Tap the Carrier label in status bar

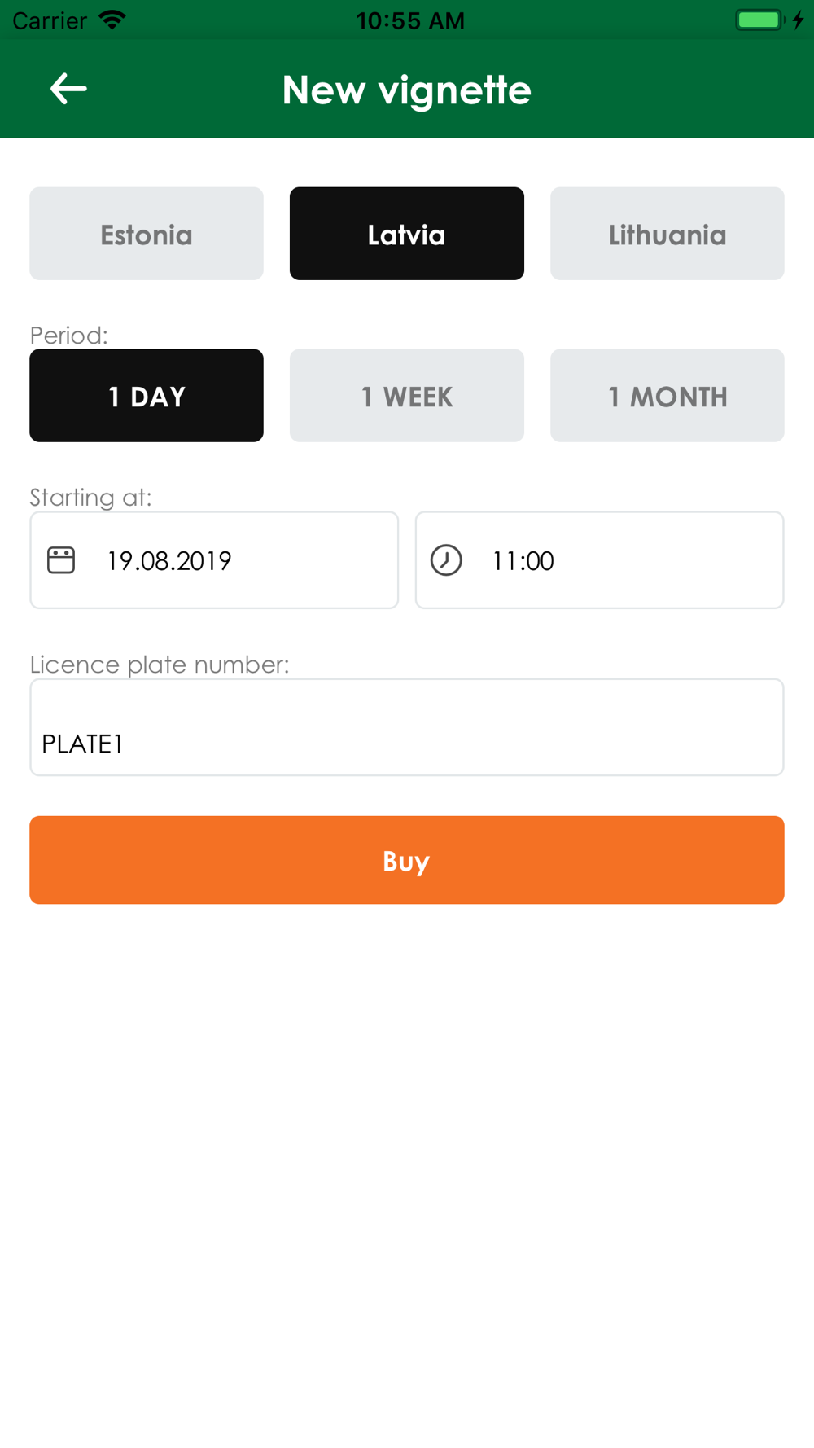[x=50, y=20]
